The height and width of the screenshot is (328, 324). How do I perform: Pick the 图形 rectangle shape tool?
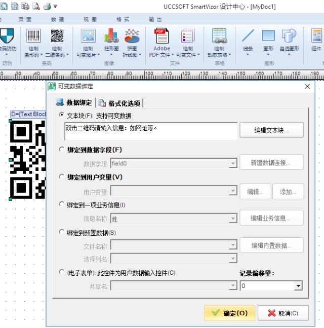[x=268, y=35]
